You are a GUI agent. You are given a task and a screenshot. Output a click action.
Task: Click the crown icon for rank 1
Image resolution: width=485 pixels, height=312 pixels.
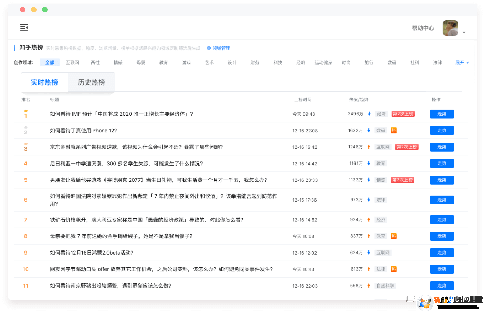(x=26, y=111)
